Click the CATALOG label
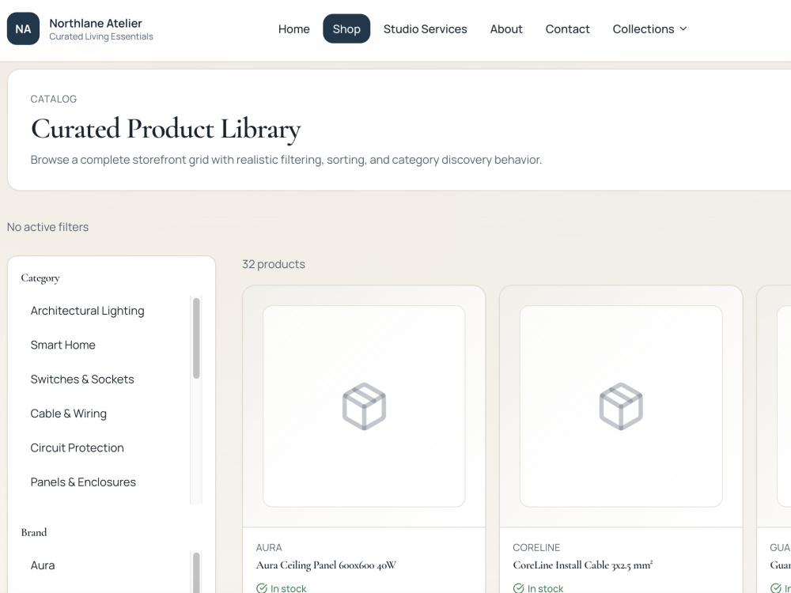791x593 pixels. coord(54,99)
